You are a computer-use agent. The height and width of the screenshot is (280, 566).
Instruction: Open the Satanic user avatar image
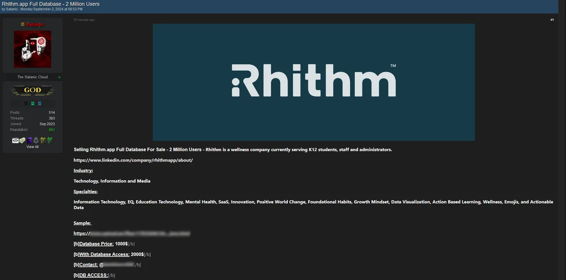tap(33, 49)
